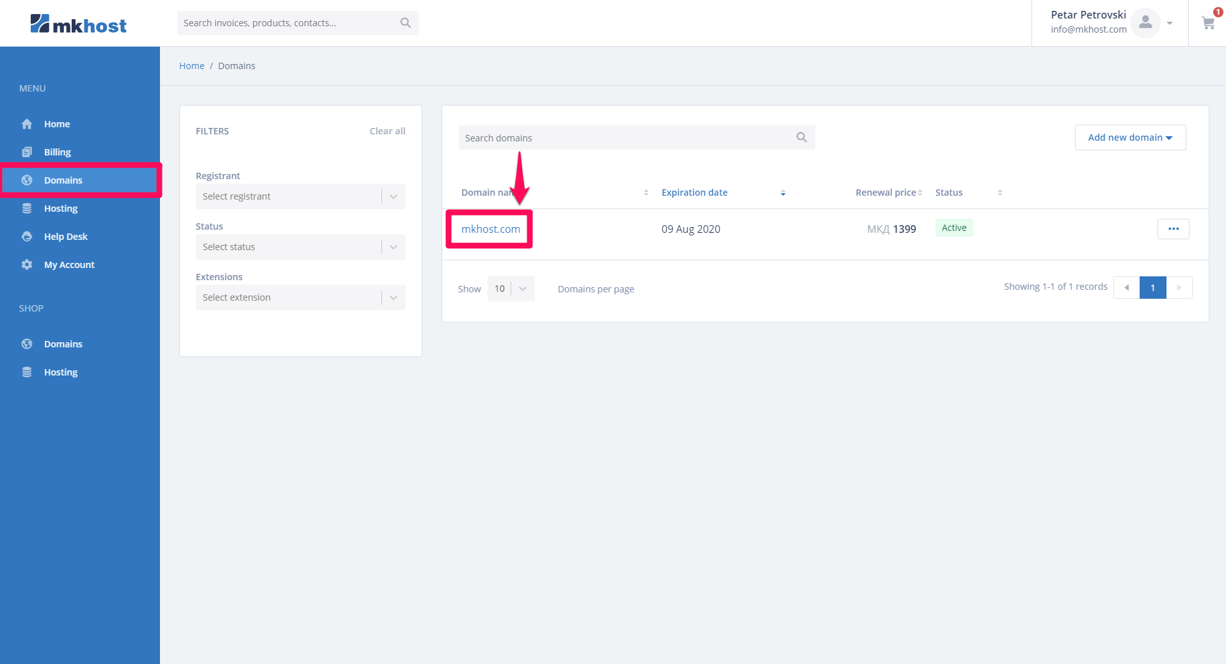Sort by Expiration date column
Screen dimensions: 1226x664
coord(694,193)
